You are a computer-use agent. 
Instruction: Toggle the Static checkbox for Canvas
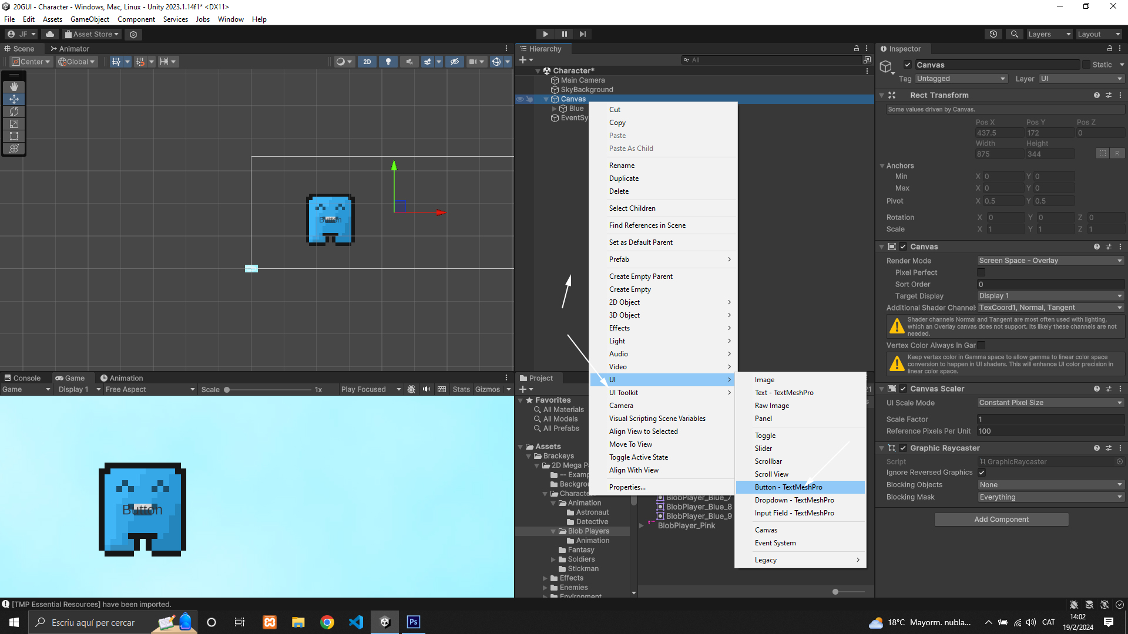(1086, 65)
